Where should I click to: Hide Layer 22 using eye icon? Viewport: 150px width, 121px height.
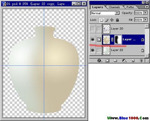(x=92, y=50)
